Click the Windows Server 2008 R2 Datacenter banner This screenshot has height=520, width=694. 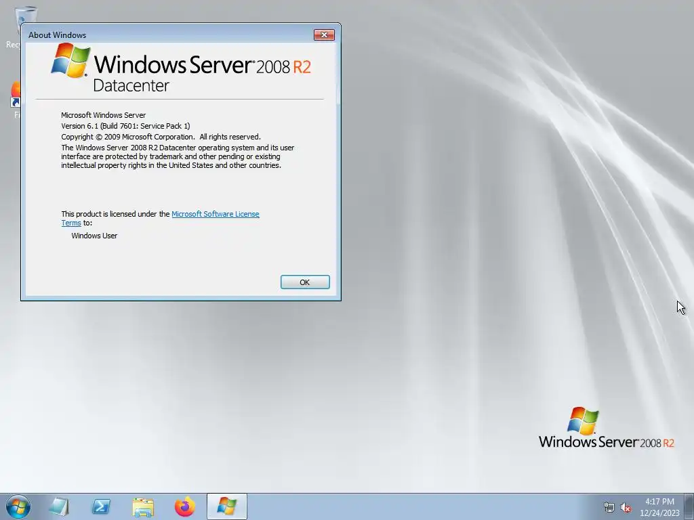[180, 68]
